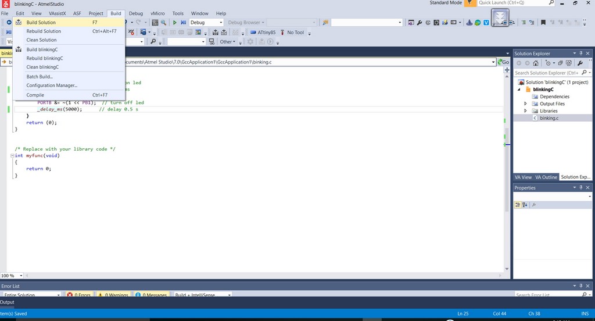Switch to Solution Explorer bottom tab
This screenshot has width=595, height=321.
click(x=575, y=177)
